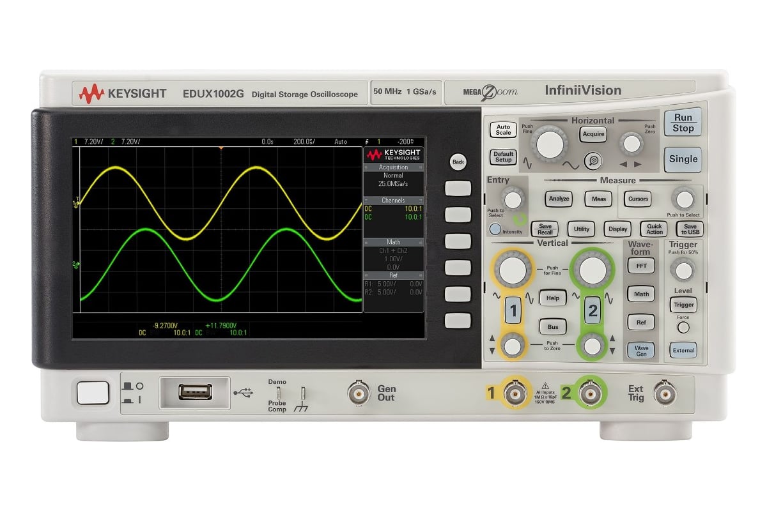Push the Save to USB button
The width and height of the screenshot is (767, 511).
pos(690,229)
